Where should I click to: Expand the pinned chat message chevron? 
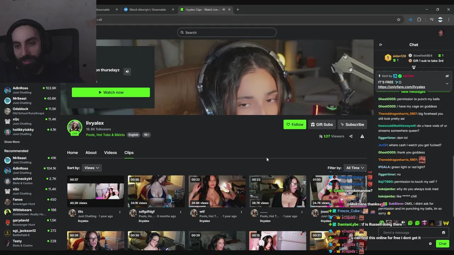(x=447, y=84)
